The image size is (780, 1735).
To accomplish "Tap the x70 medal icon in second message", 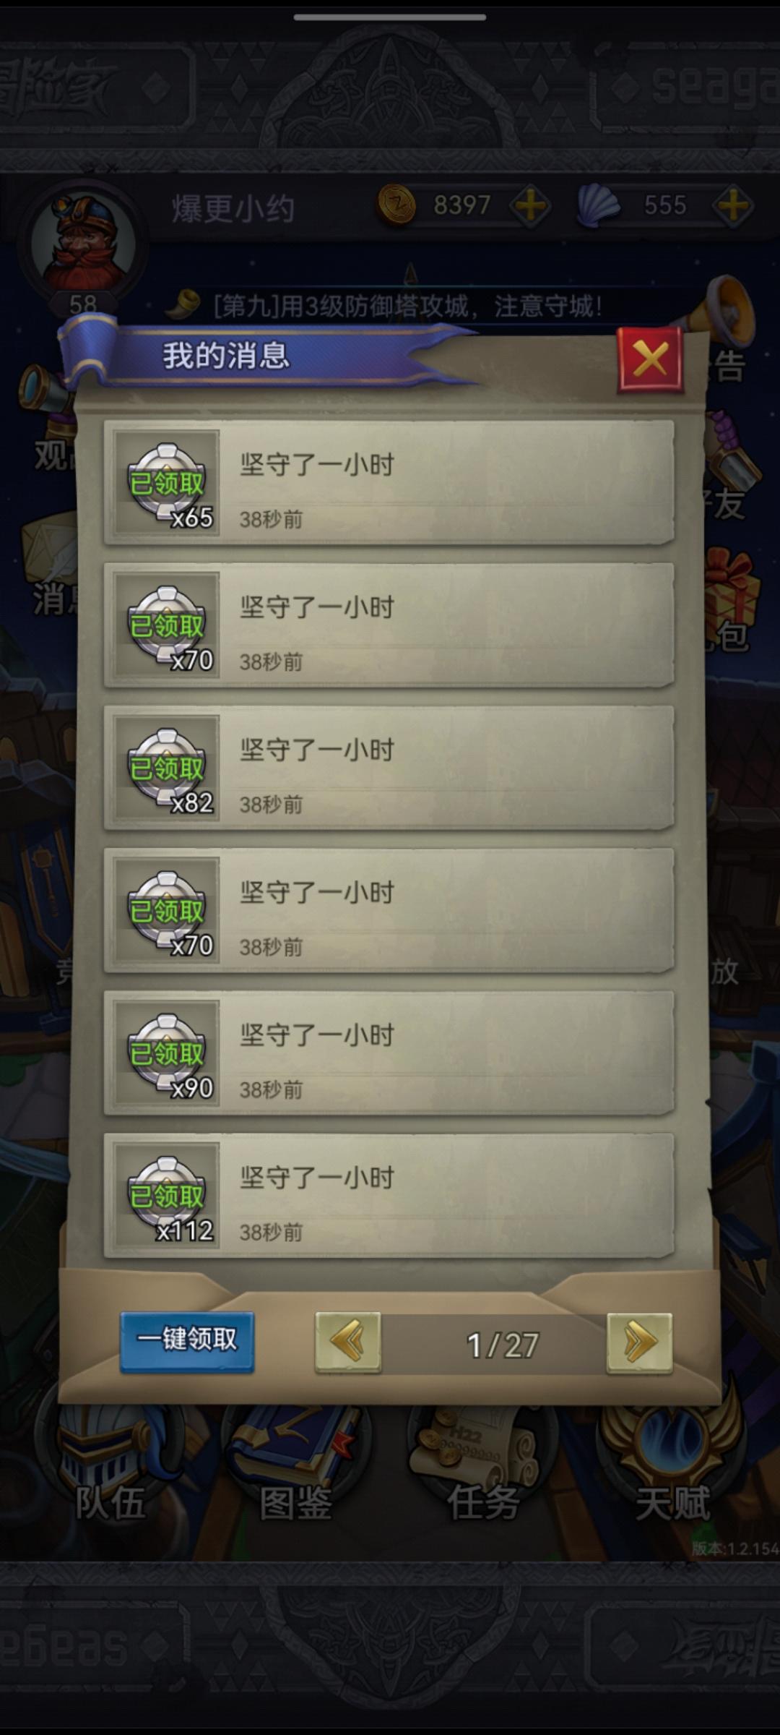I will click(167, 625).
